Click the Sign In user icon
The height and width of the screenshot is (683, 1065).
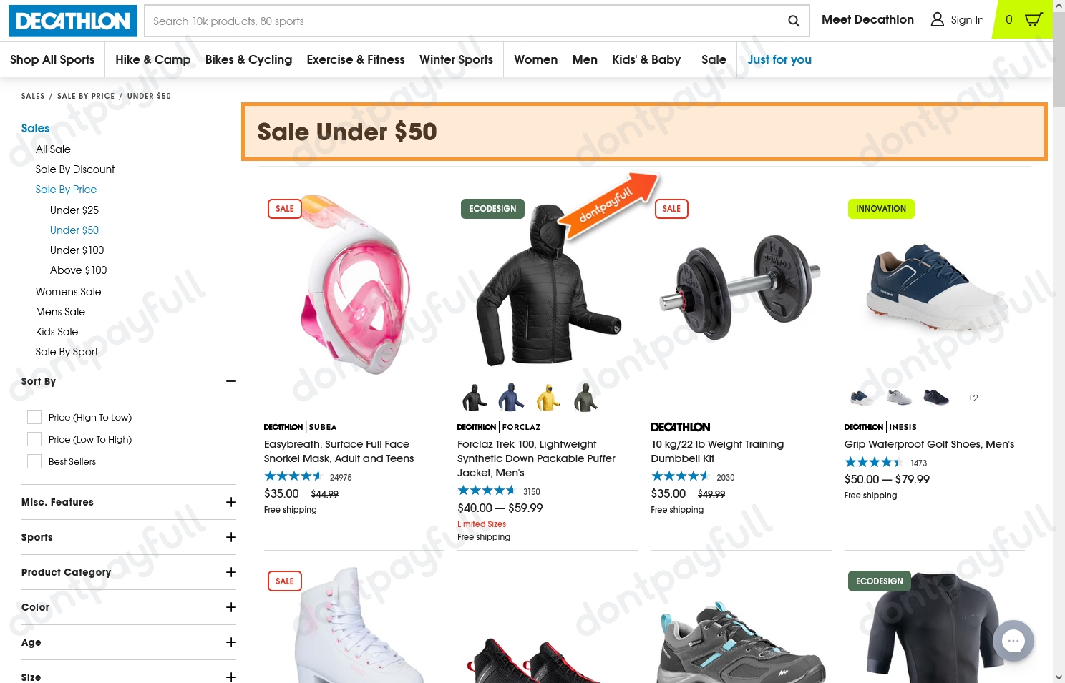[x=937, y=19]
